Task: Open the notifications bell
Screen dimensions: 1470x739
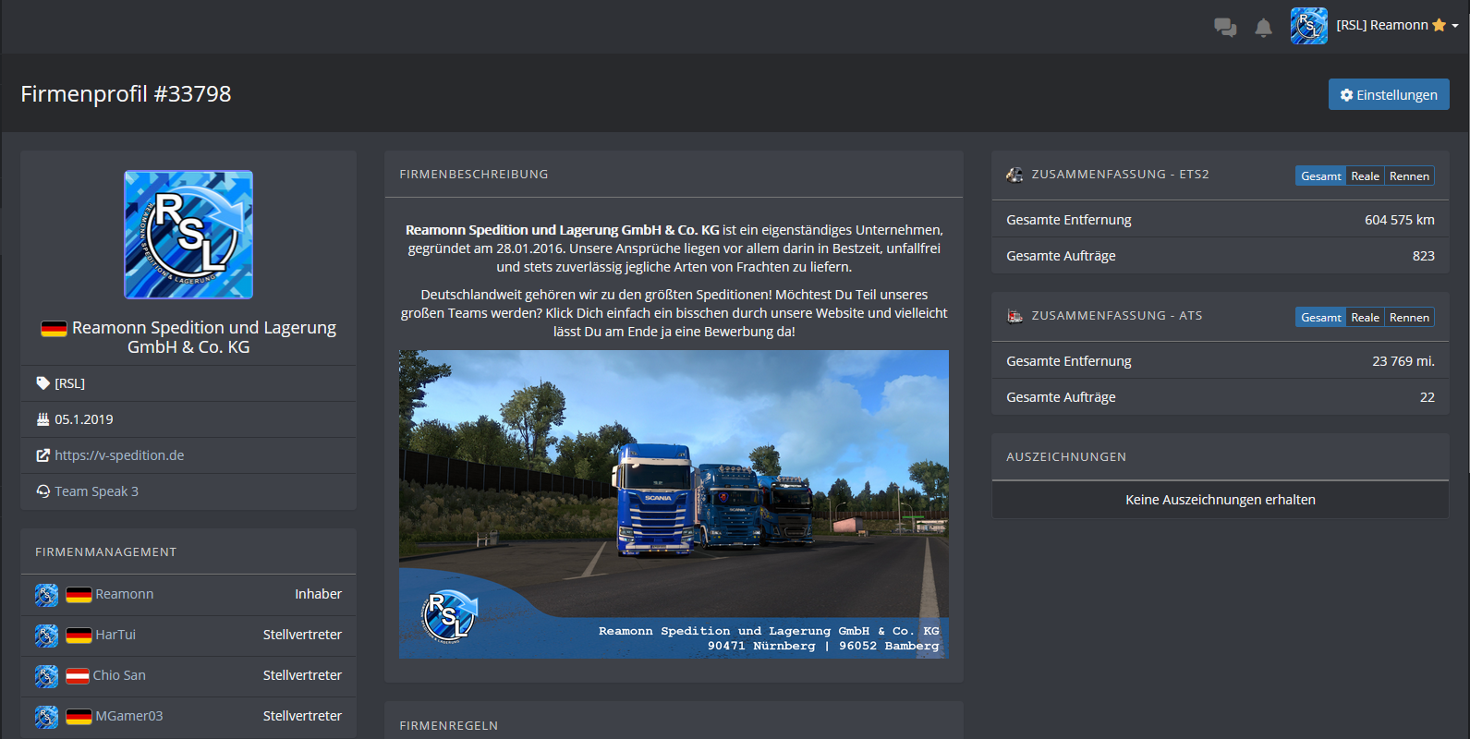Action: [x=1263, y=28]
